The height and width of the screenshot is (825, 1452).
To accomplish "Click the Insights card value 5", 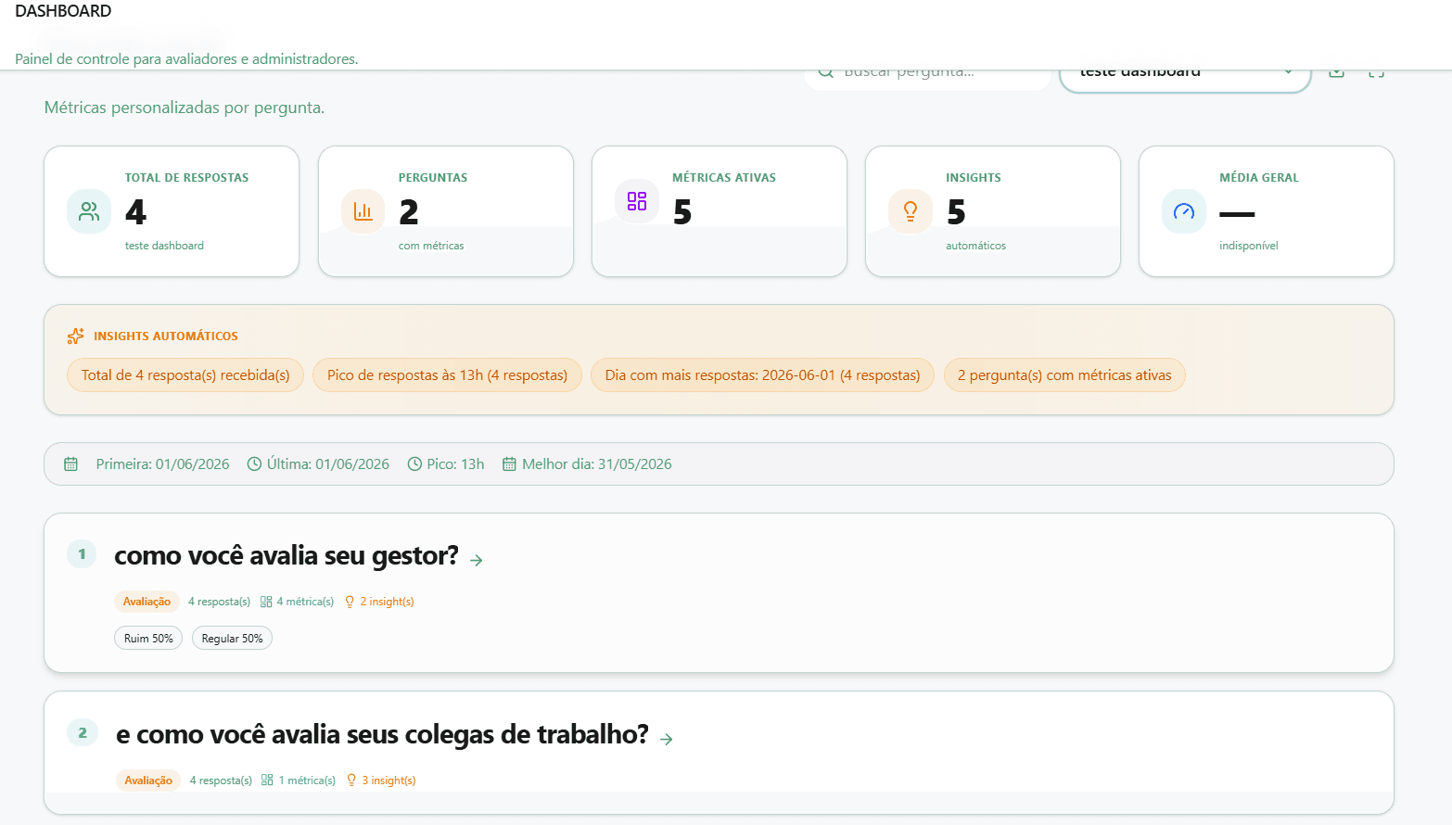I will [956, 212].
